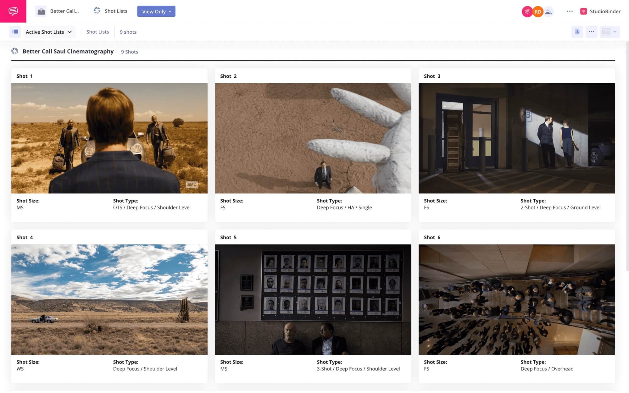This screenshot has width=629, height=393.
Task: Click the RD user avatar
Action: (538, 12)
